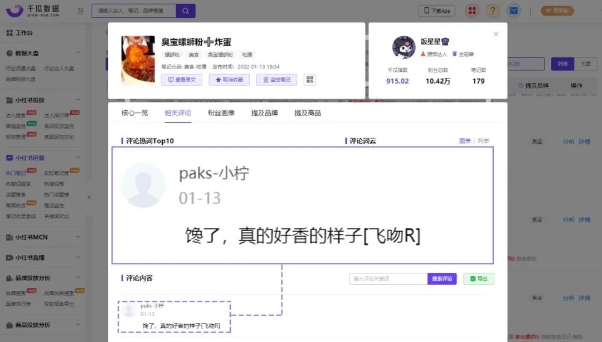Click the colorful apps grid icon top right
The height and width of the screenshot is (342, 602).
click(x=472, y=10)
